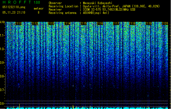
Task: Click time marker 2120 on spectrogram
Action: tap(165, 23)
